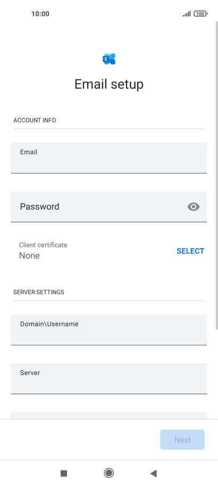Screen dimensions: 218x486
Task: Tap the Exchange logo icon
Action: pyautogui.click(x=109, y=59)
